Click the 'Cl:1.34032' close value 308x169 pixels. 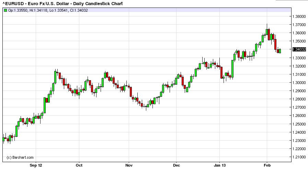[79, 10]
